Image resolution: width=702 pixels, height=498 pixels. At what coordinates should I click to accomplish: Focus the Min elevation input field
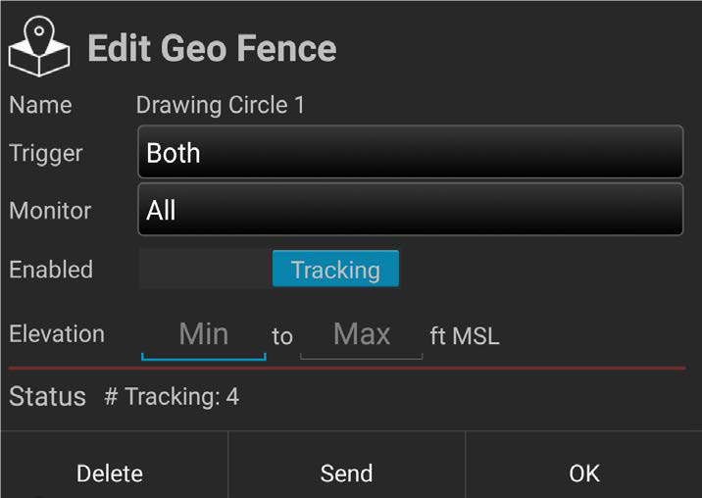pyautogui.click(x=204, y=335)
